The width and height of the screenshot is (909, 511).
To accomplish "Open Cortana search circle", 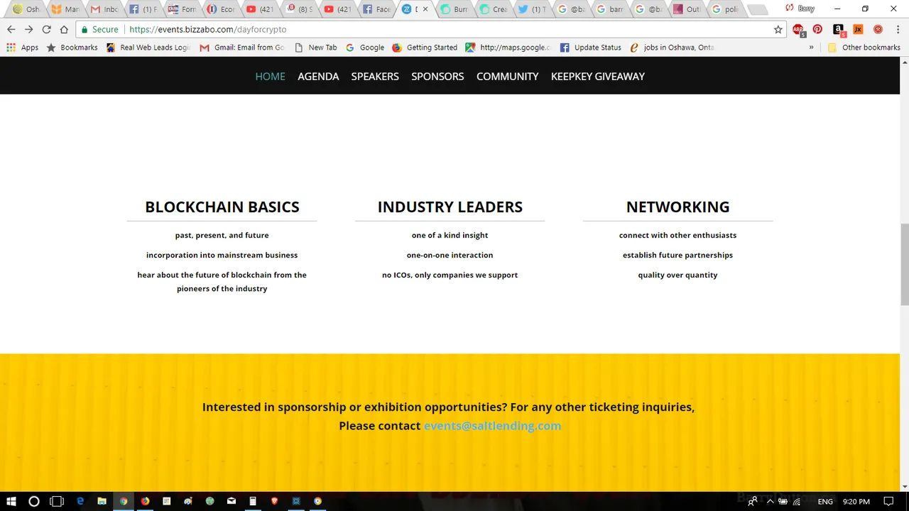I will pyautogui.click(x=33, y=501).
